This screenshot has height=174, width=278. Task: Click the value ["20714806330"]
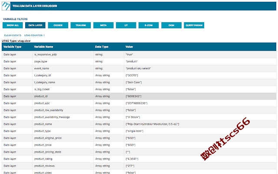[136, 104]
